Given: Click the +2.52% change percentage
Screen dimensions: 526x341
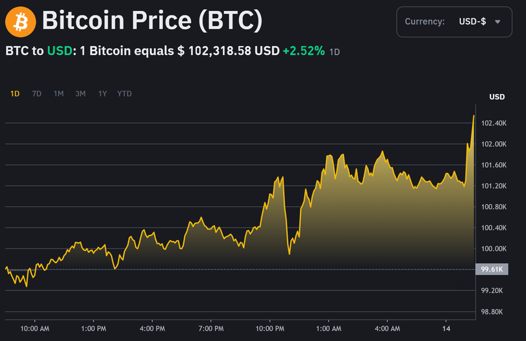Looking at the screenshot, I should [x=304, y=51].
